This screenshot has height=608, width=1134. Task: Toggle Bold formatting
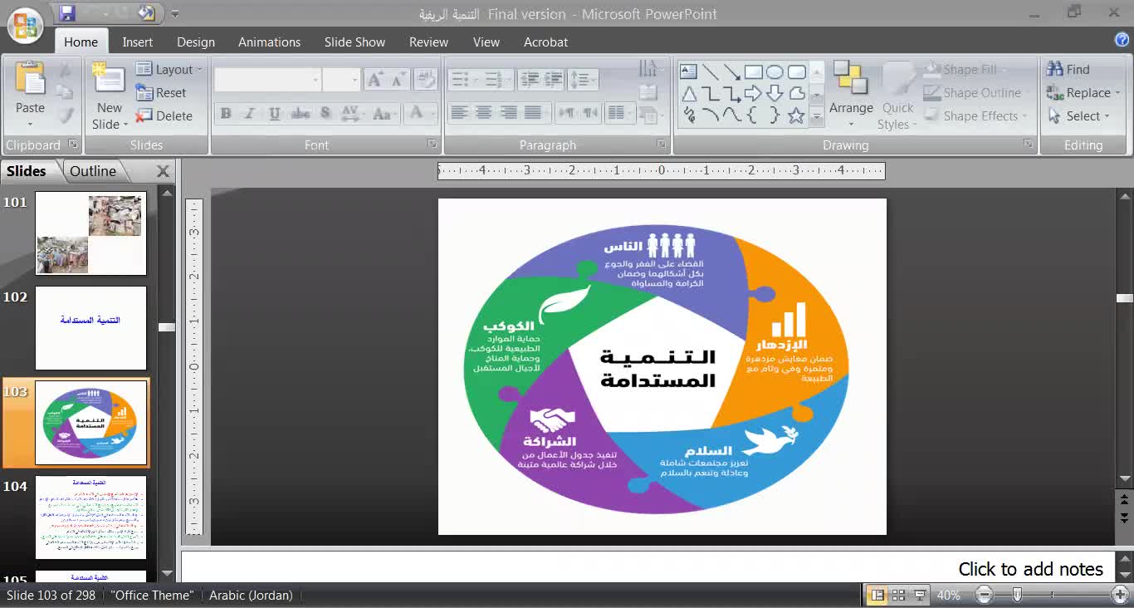226,114
